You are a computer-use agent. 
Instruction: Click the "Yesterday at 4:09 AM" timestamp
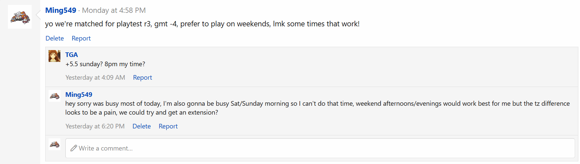pos(95,77)
